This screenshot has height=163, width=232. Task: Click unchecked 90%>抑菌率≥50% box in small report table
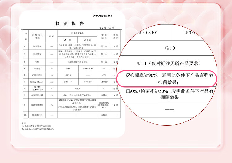click(x=59, y=107)
